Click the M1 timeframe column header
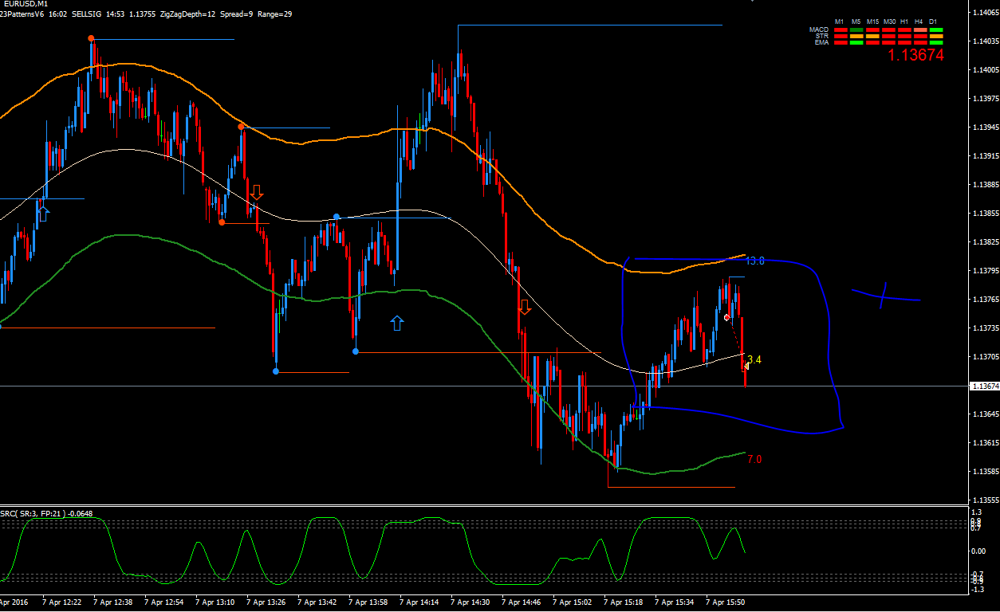Screen dimensions: 1000x612 (839, 22)
